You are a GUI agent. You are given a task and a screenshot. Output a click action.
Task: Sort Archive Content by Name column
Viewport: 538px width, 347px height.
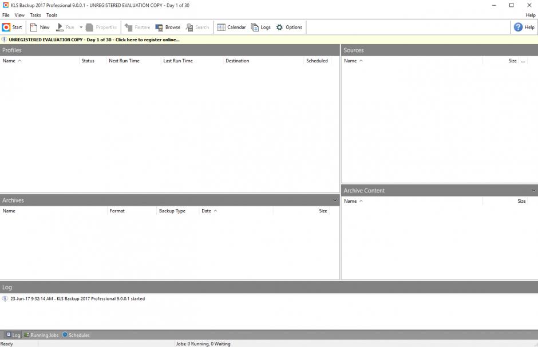412,201
